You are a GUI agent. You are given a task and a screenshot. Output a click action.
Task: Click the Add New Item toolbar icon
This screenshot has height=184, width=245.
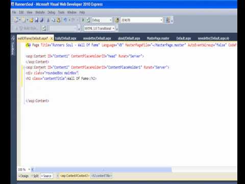coord(23,20)
